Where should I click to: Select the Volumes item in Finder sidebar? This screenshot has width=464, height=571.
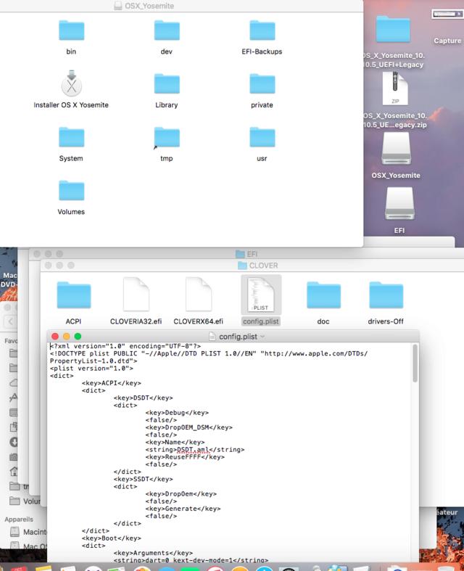click(25, 501)
